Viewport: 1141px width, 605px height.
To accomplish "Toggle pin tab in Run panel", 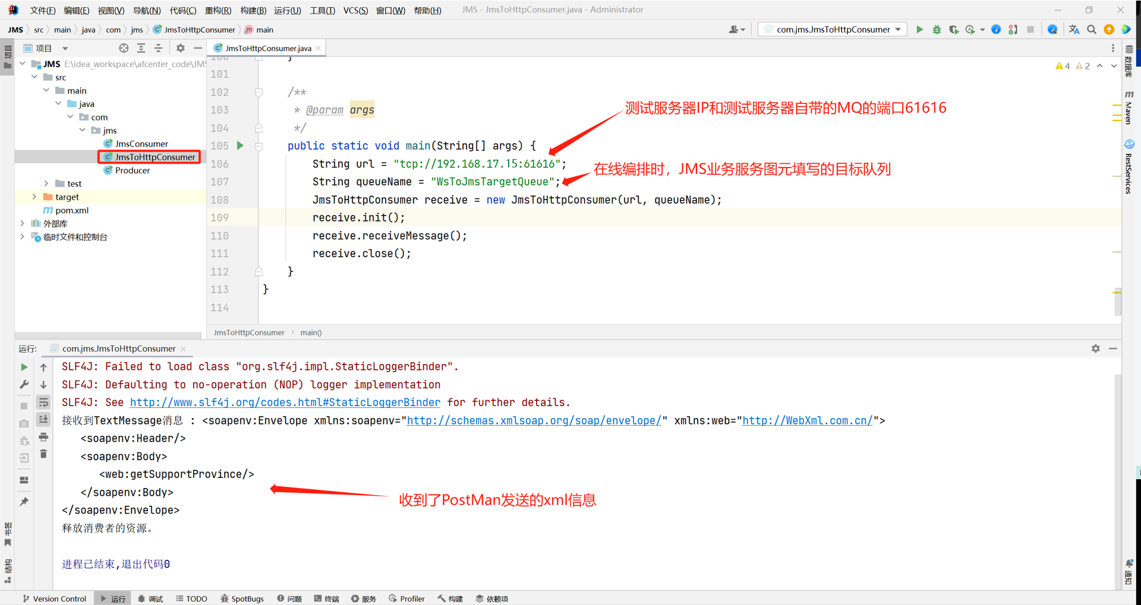I will (x=24, y=502).
